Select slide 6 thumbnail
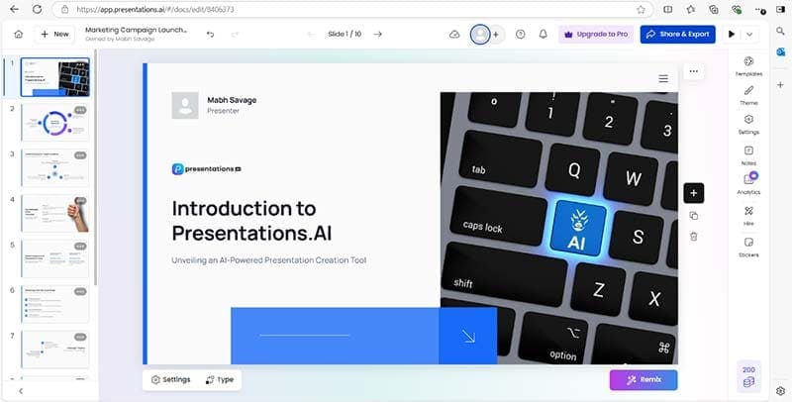This screenshot has width=792, height=402. pos(55,304)
